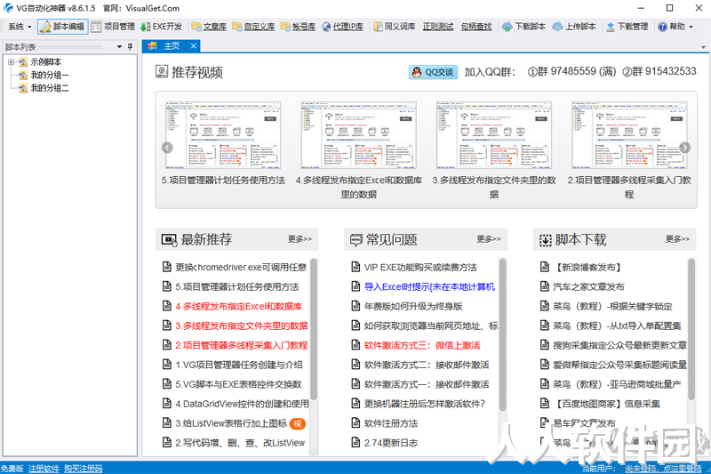The height and width of the screenshot is (474, 711).
Task: Go to previous videos with left arrow
Action: [x=167, y=148]
